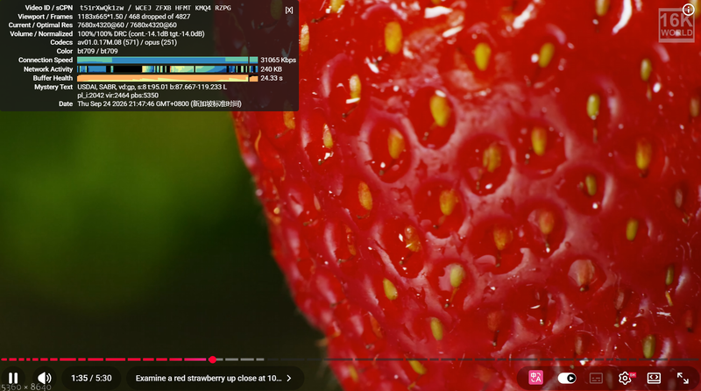Click the 1:35 / 5:30 time display
701x391 pixels.
pyautogui.click(x=91, y=378)
